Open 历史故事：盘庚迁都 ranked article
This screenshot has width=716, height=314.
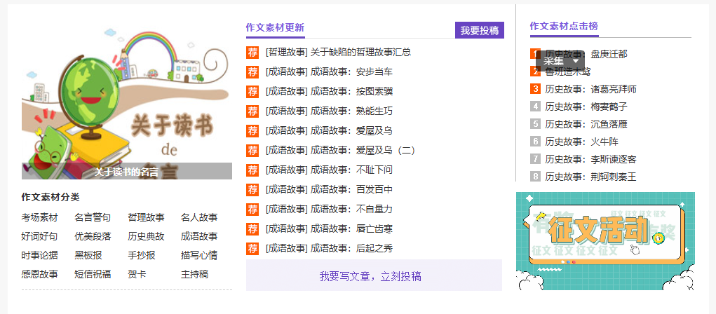pyautogui.click(x=586, y=54)
